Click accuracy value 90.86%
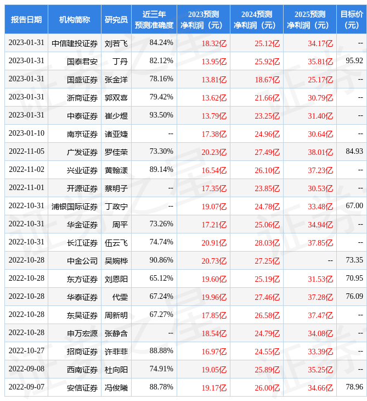The height and width of the screenshot is (401, 367). coord(161,260)
